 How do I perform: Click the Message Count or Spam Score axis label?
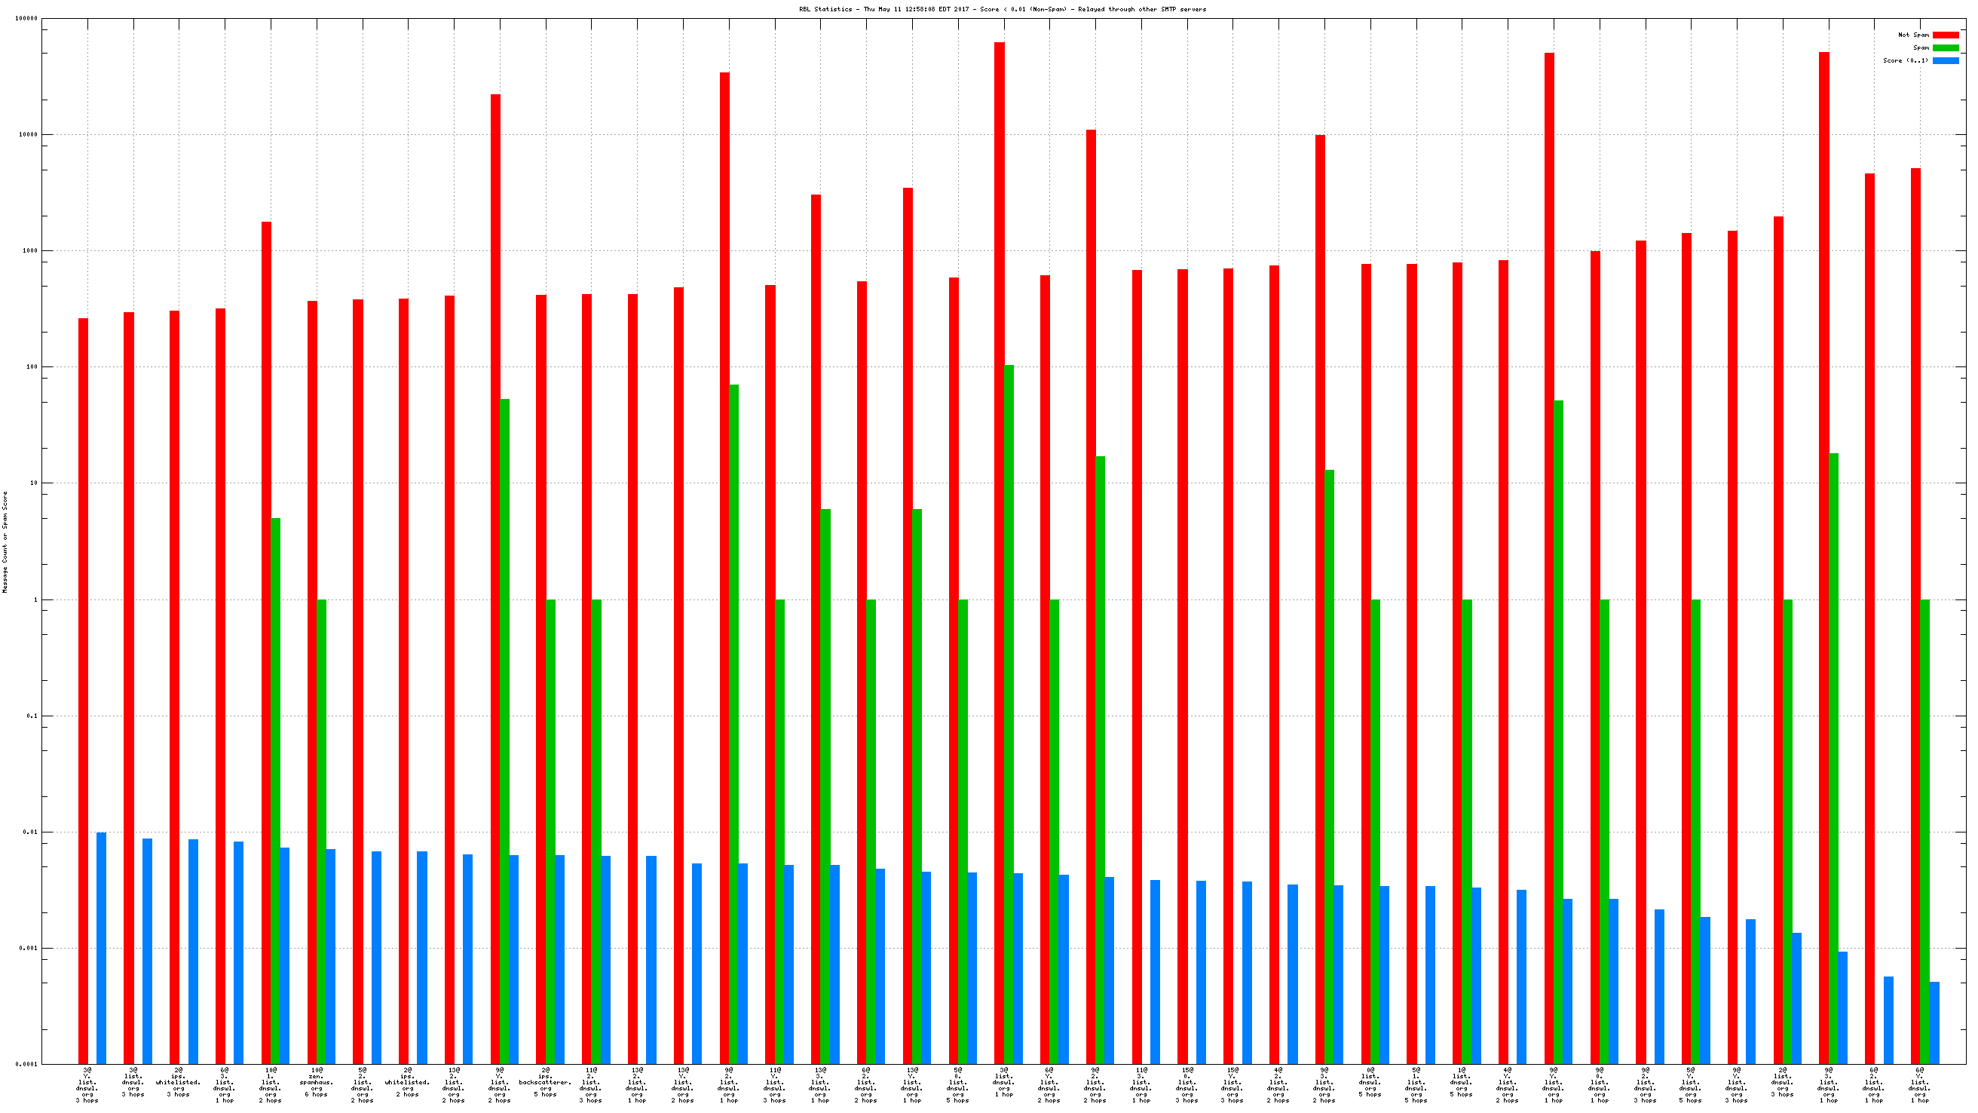pyautogui.click(x=5, y=541)
